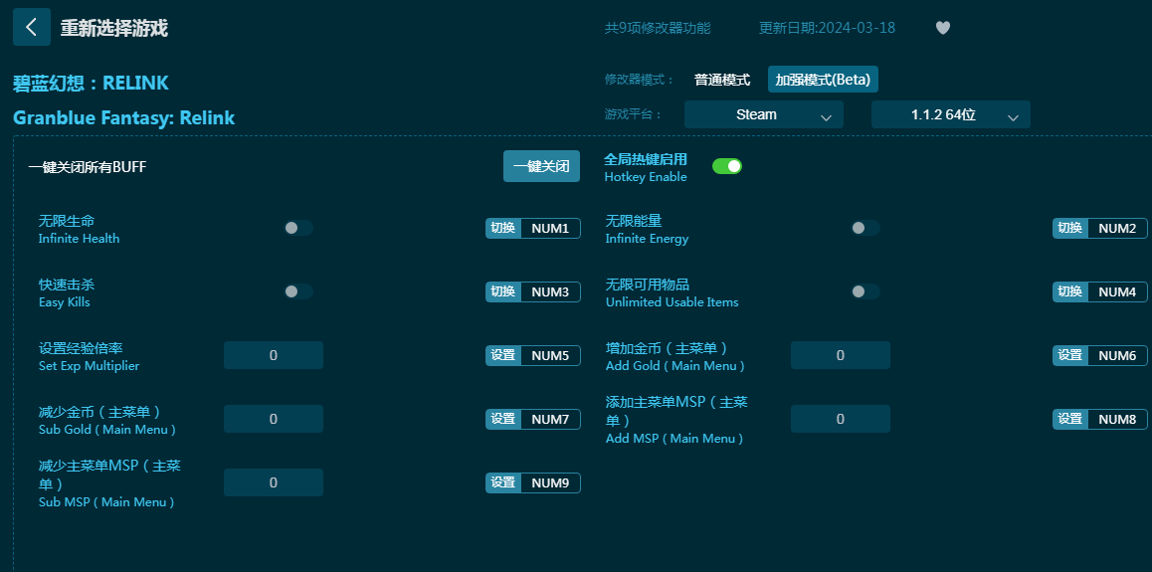Toggle Infinite Energy switch
Screen dimensions: 1152x572
point(865,228)
